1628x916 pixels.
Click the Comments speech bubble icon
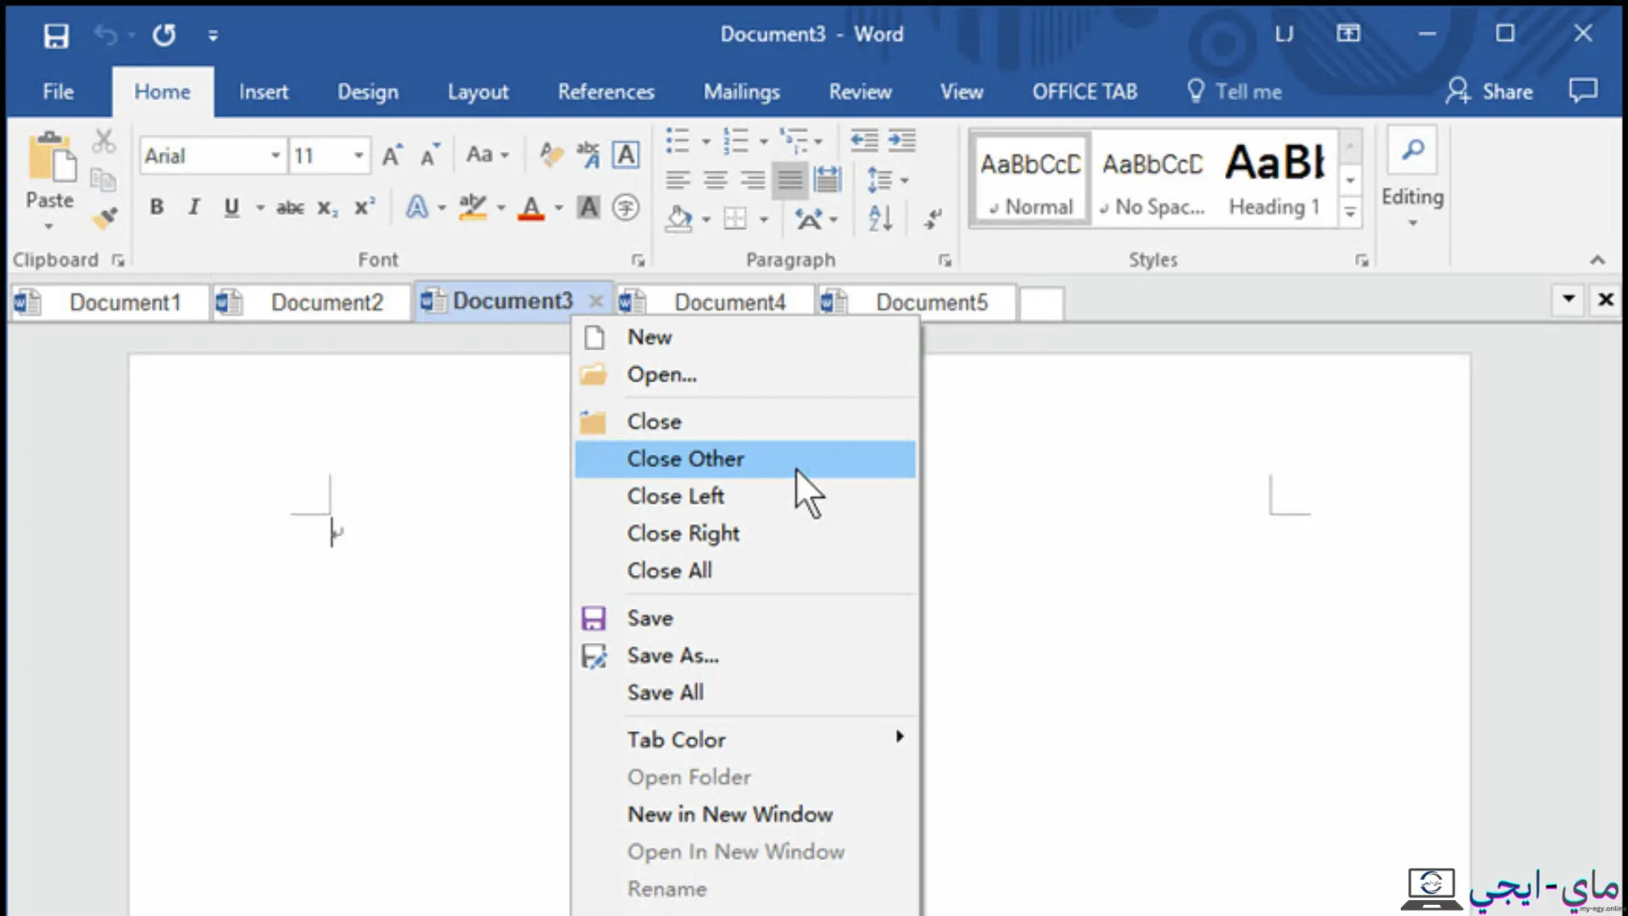(1583, 90)
